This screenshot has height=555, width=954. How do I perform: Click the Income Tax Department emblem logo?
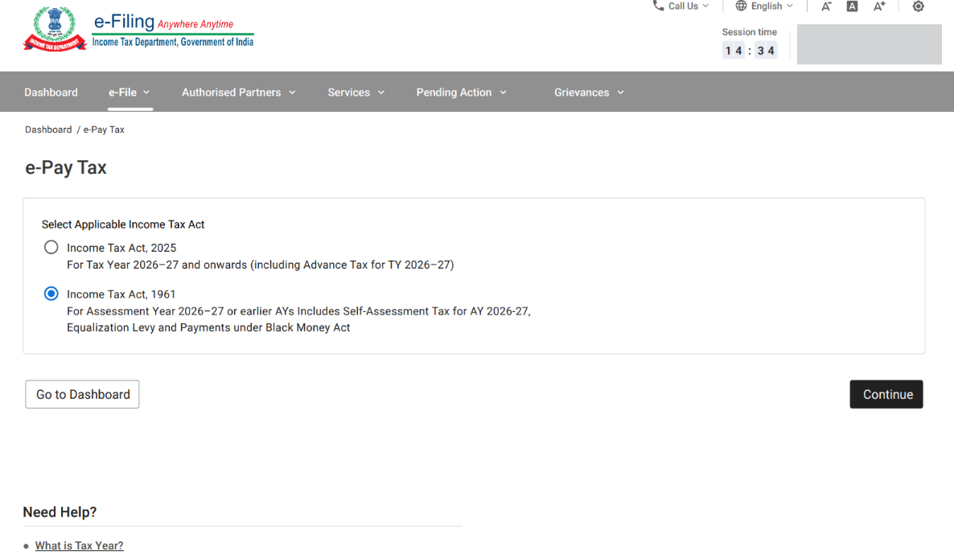point(55,29)
